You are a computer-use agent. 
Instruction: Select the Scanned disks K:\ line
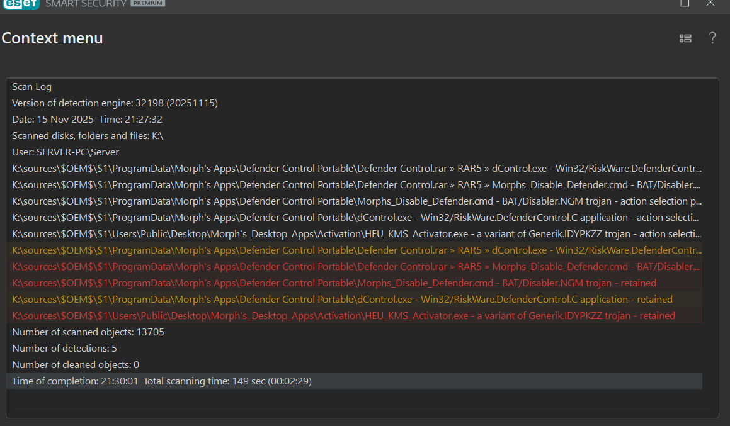88,136
